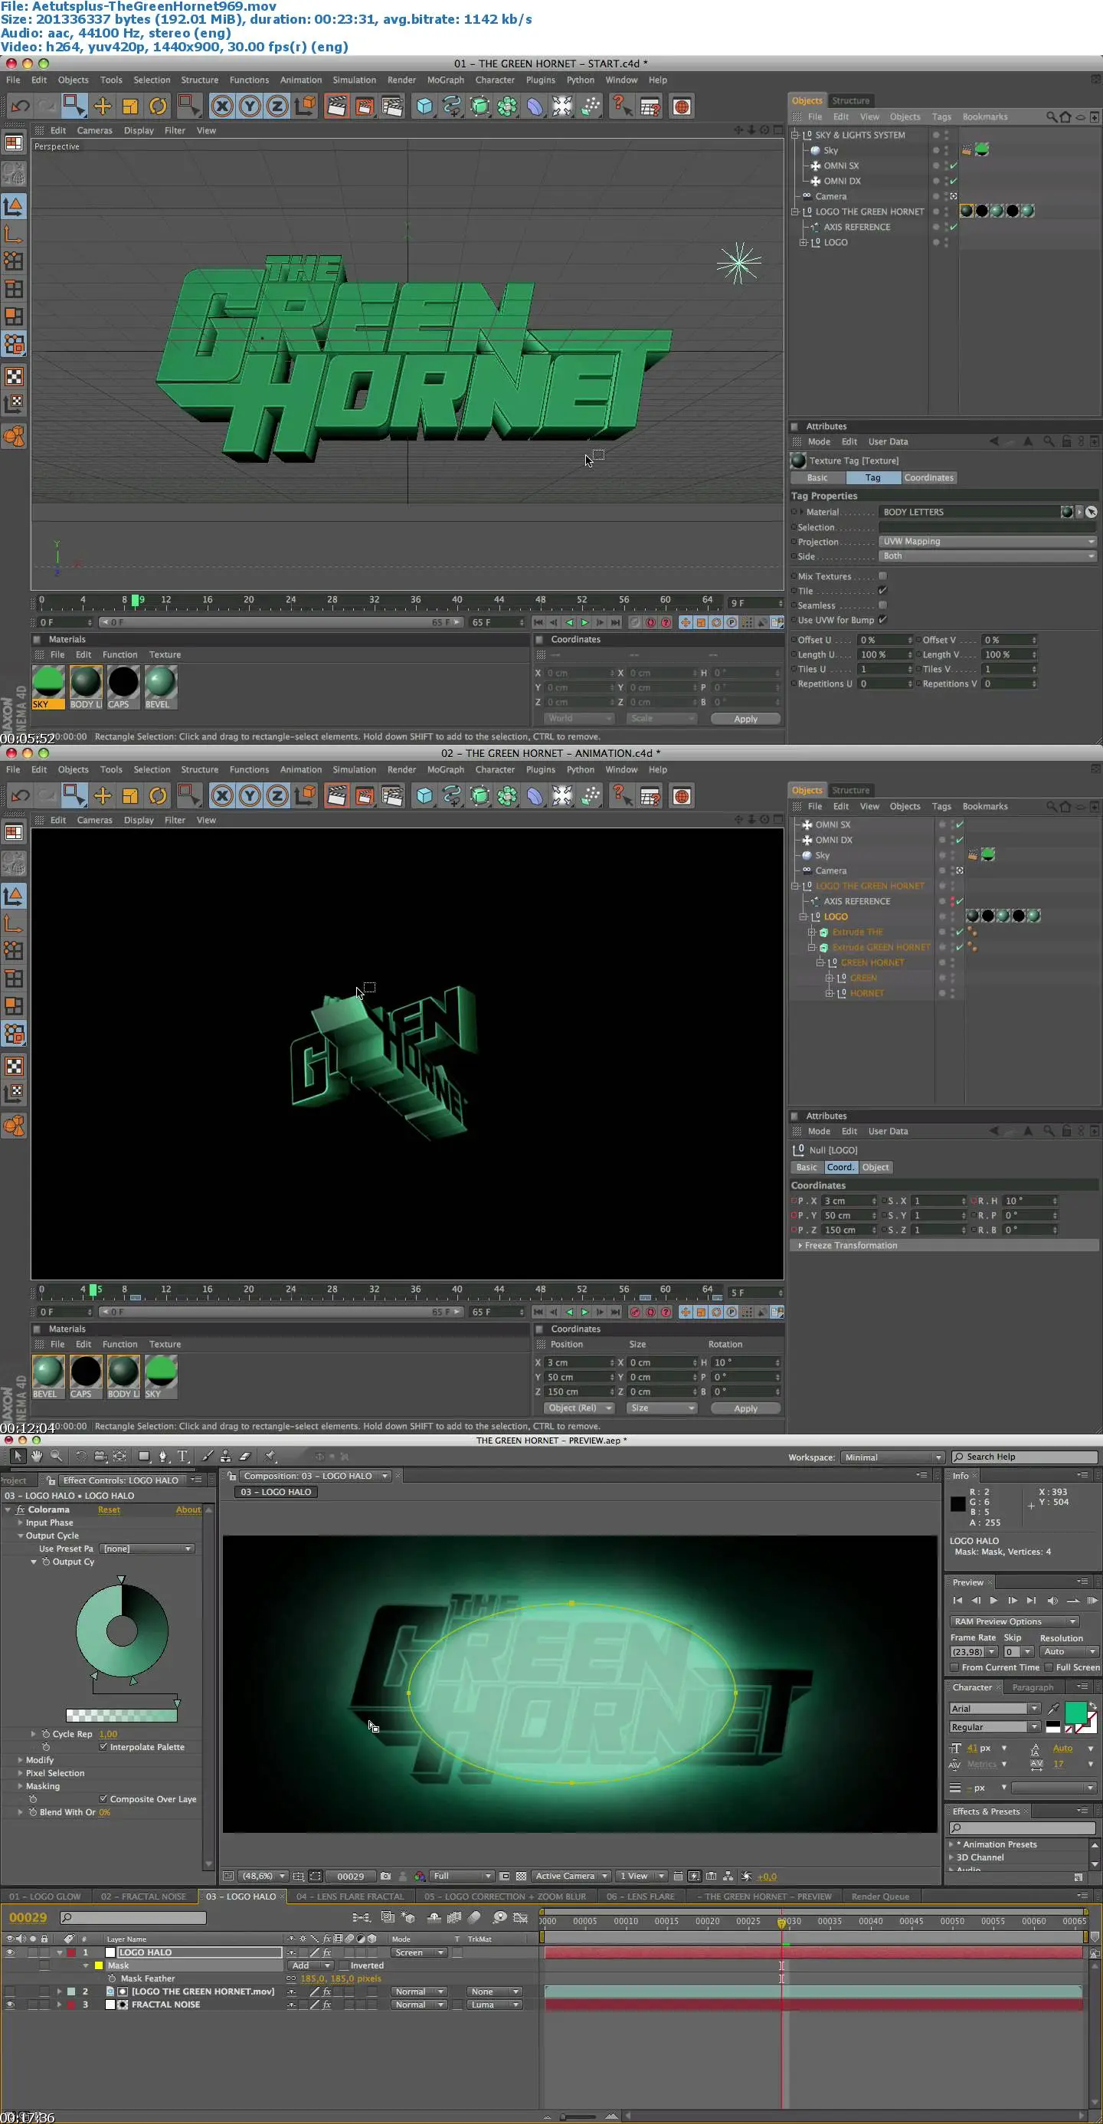The image size is (1103, 2124).
Task: Hide LOGO HALO layer with eye toggle
Action: click(10, 1952)
